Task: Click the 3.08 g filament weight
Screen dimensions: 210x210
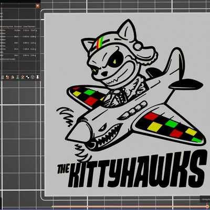Action: 33,37
